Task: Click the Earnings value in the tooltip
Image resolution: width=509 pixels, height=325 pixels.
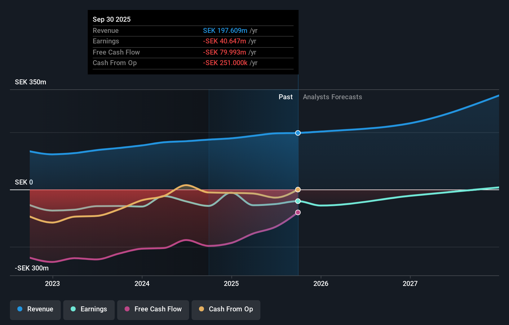Action: (x=224, y=41)
